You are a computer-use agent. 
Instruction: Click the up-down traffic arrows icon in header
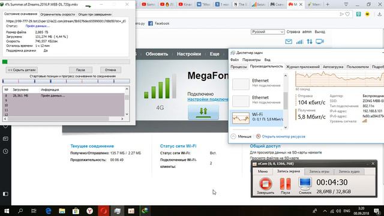pos(310,41)
